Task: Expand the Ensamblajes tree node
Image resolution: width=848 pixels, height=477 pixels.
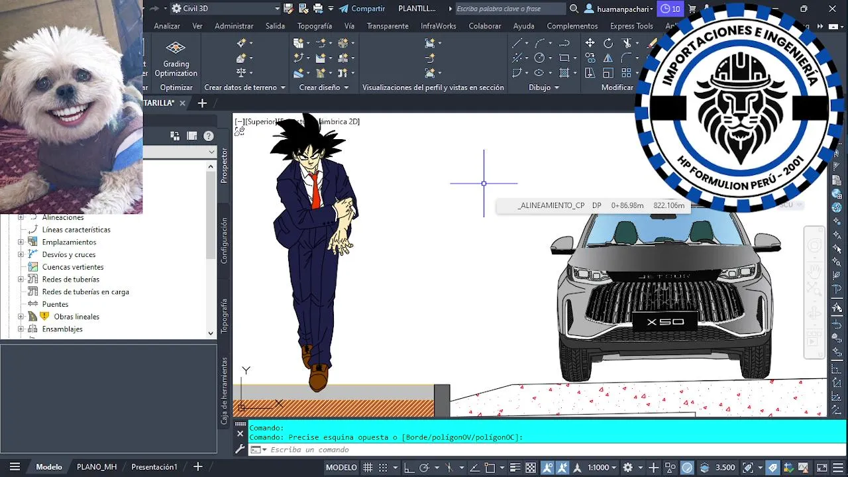Action: click(x=21, y=329)
